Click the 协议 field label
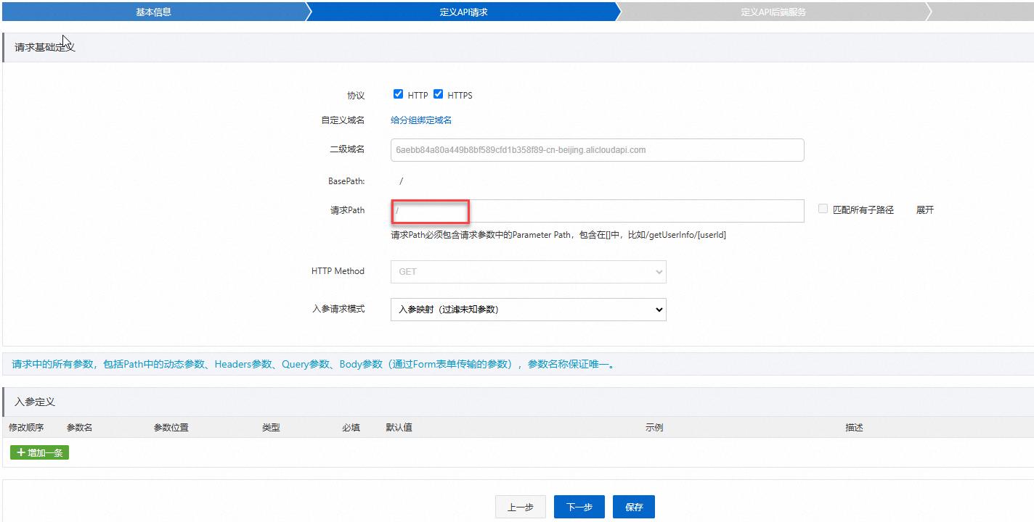Viewport: 1034px width, 522px height. coord(356,96)
